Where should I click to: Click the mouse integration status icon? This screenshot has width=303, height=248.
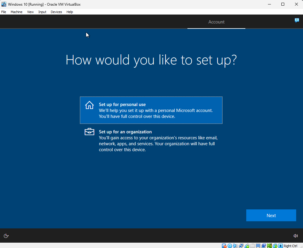(x=275, y=246)
